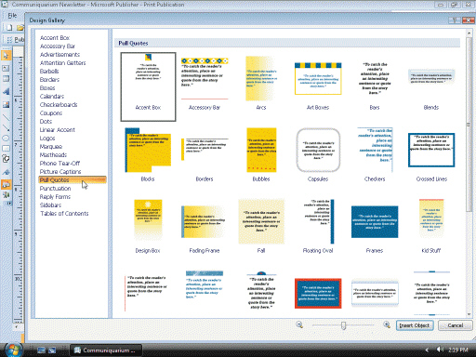Select the Arrow drawing tool
Viewport: 476px width, 357px height.
pyautogui.click(x=6, y=127)
